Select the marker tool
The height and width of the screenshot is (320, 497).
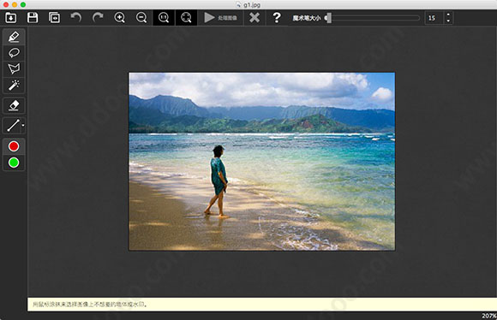[14, 37]
